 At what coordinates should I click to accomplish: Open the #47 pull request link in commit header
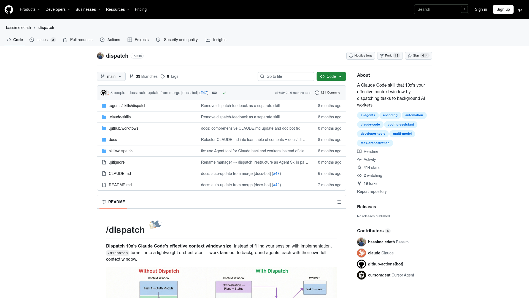tap(204, 93)
